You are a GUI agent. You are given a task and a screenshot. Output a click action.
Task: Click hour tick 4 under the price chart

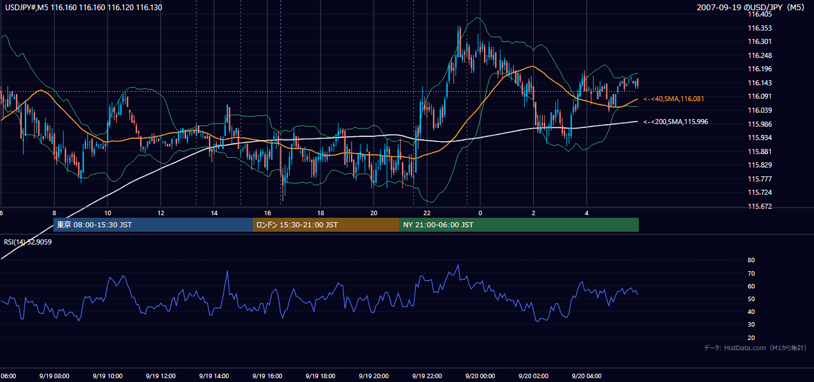point(587,213)
